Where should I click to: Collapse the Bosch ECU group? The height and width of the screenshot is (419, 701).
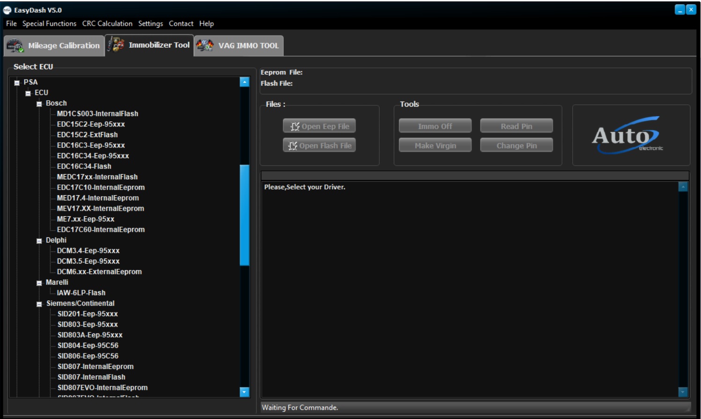39,104
